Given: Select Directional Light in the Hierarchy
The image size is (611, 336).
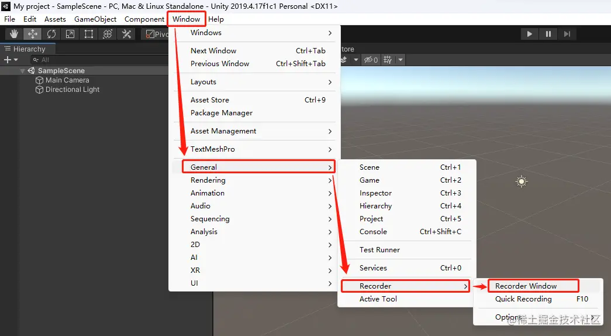Looking at the screenshot, I should [73, 90].
